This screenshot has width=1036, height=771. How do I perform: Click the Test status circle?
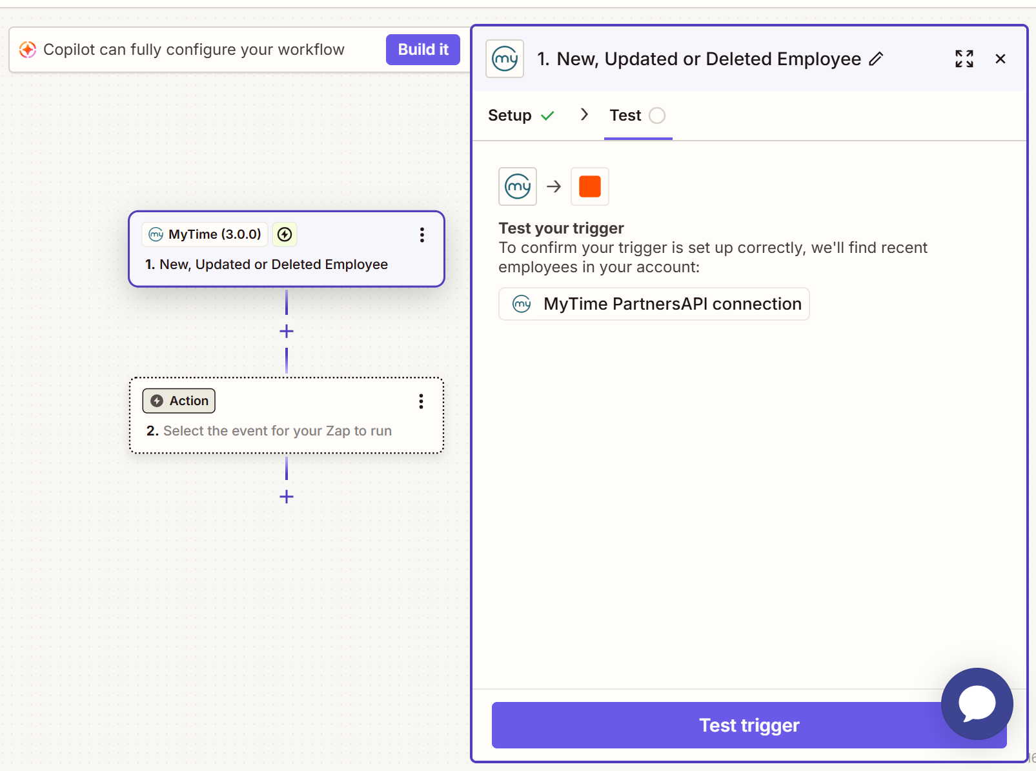point(657,115)
